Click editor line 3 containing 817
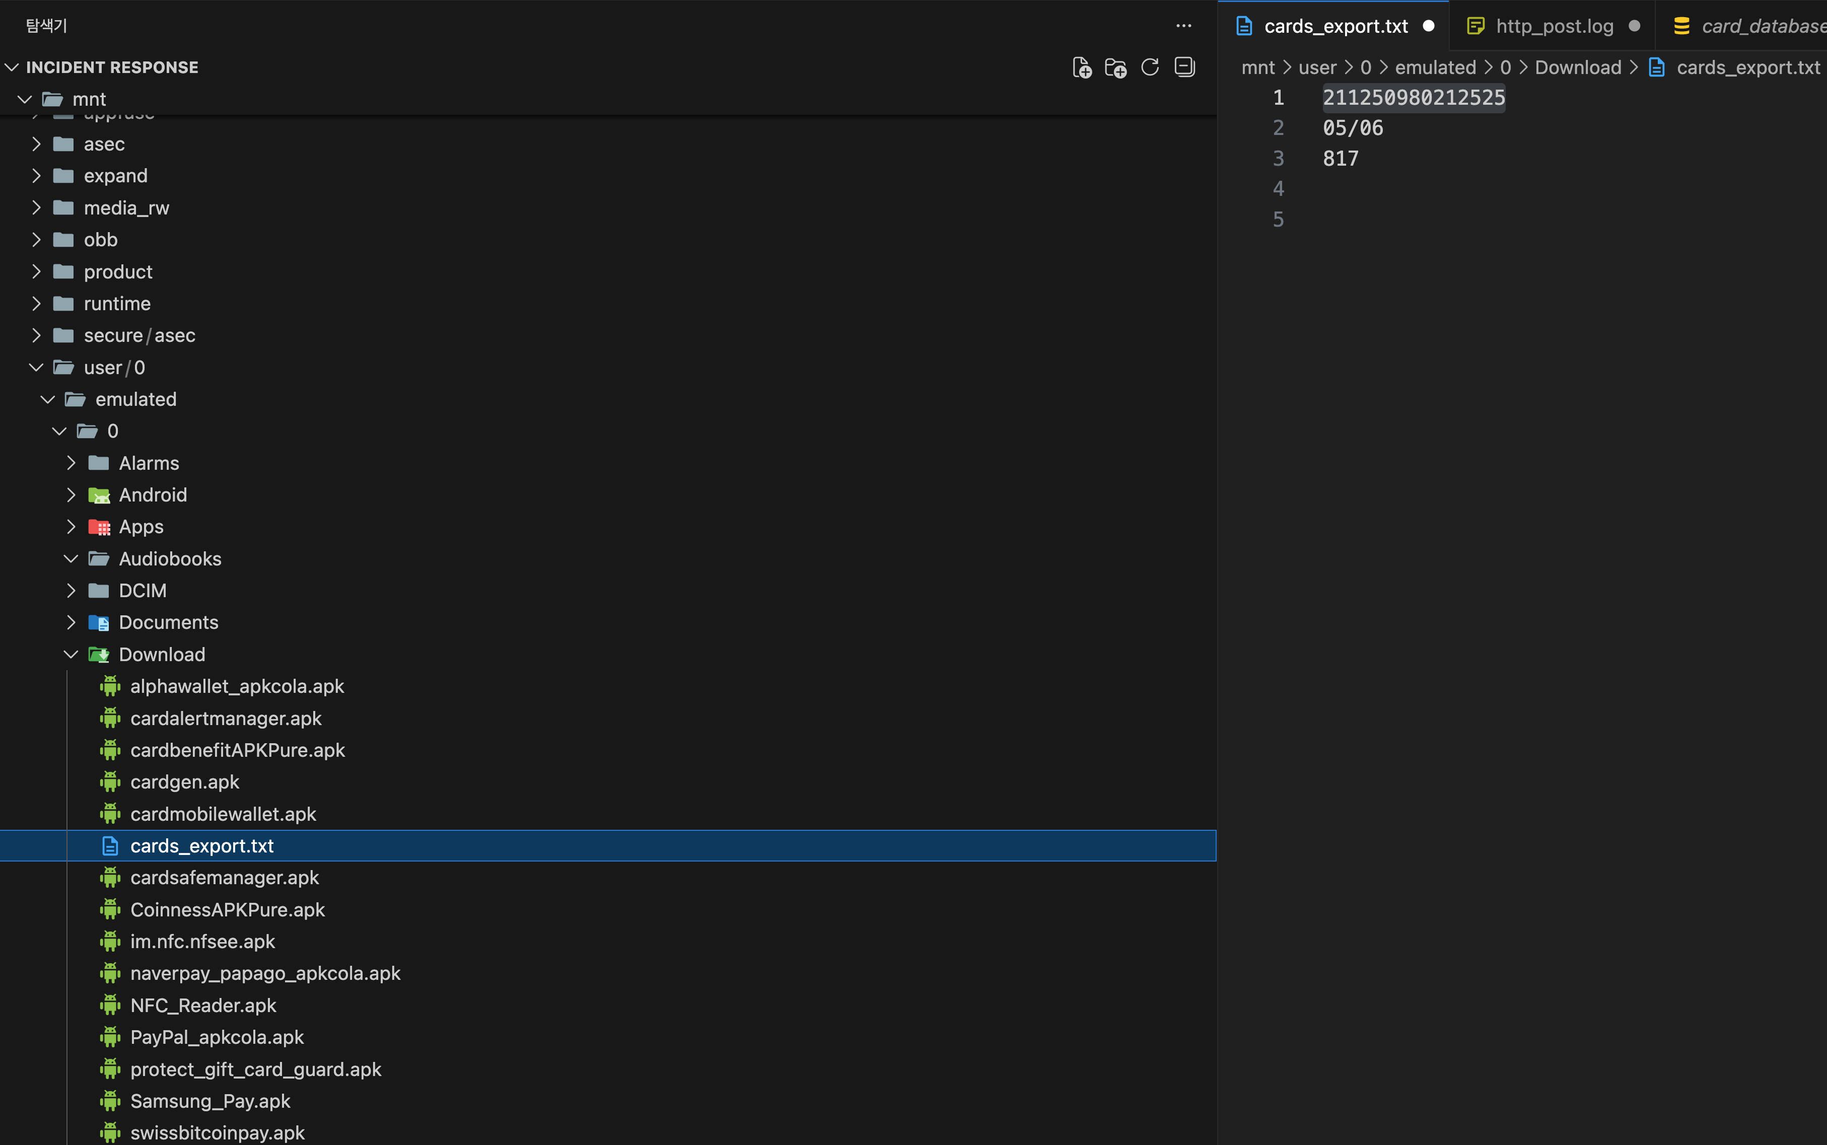 point(1340,158)
